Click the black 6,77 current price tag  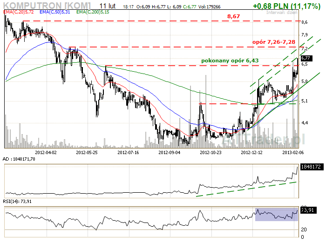306,58
